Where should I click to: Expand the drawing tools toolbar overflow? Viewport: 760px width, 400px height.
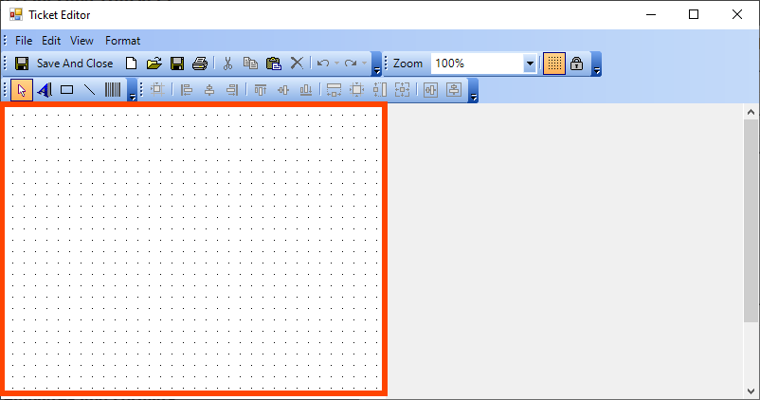(x=134, y=94)
